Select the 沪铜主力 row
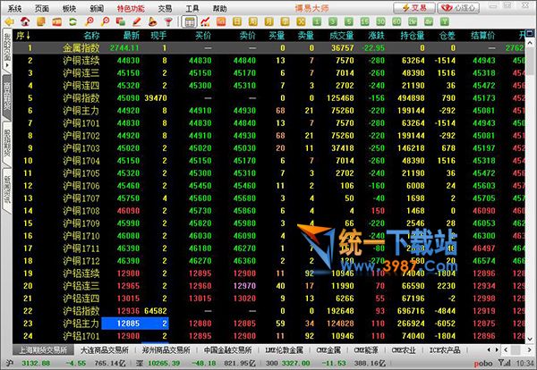 pyautogui.click(x=268, y=111)
